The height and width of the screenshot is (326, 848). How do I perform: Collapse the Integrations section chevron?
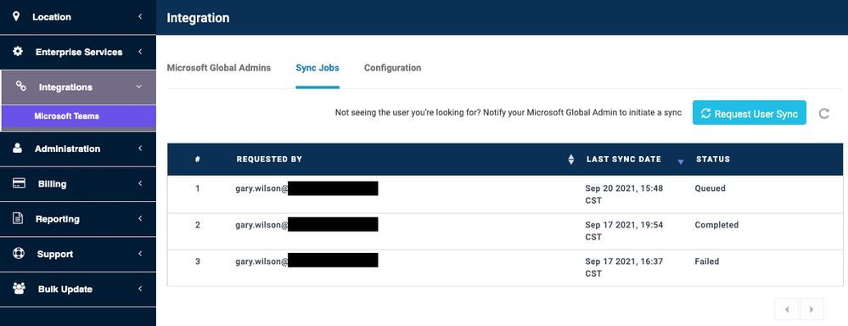point(139,87)
